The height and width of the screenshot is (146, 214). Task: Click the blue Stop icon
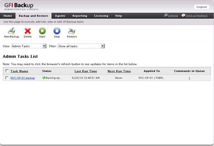[x=57, y=31]
